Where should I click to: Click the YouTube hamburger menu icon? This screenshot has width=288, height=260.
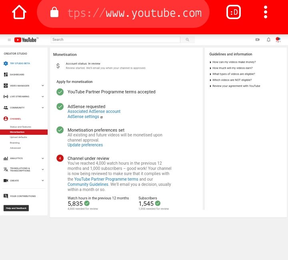click(9, 40)
